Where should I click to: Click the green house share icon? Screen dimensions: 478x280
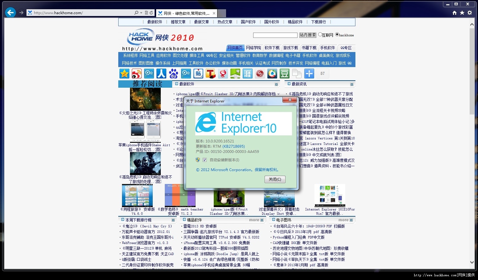235,74
